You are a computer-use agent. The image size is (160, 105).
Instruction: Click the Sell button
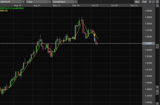pos(144,2)
